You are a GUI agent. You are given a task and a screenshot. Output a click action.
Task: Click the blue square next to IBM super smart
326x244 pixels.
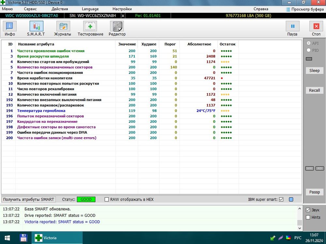point(291,199)
